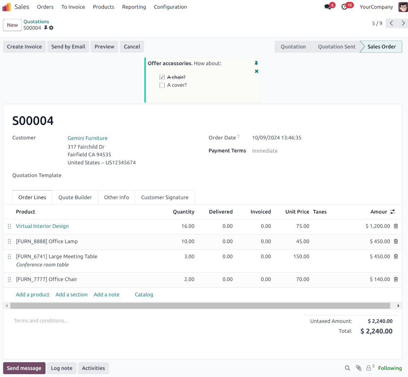Open the Gemini Furniture customer link
Screen dimensions: 408x377
pyautogui.click(x=87, y=138)
